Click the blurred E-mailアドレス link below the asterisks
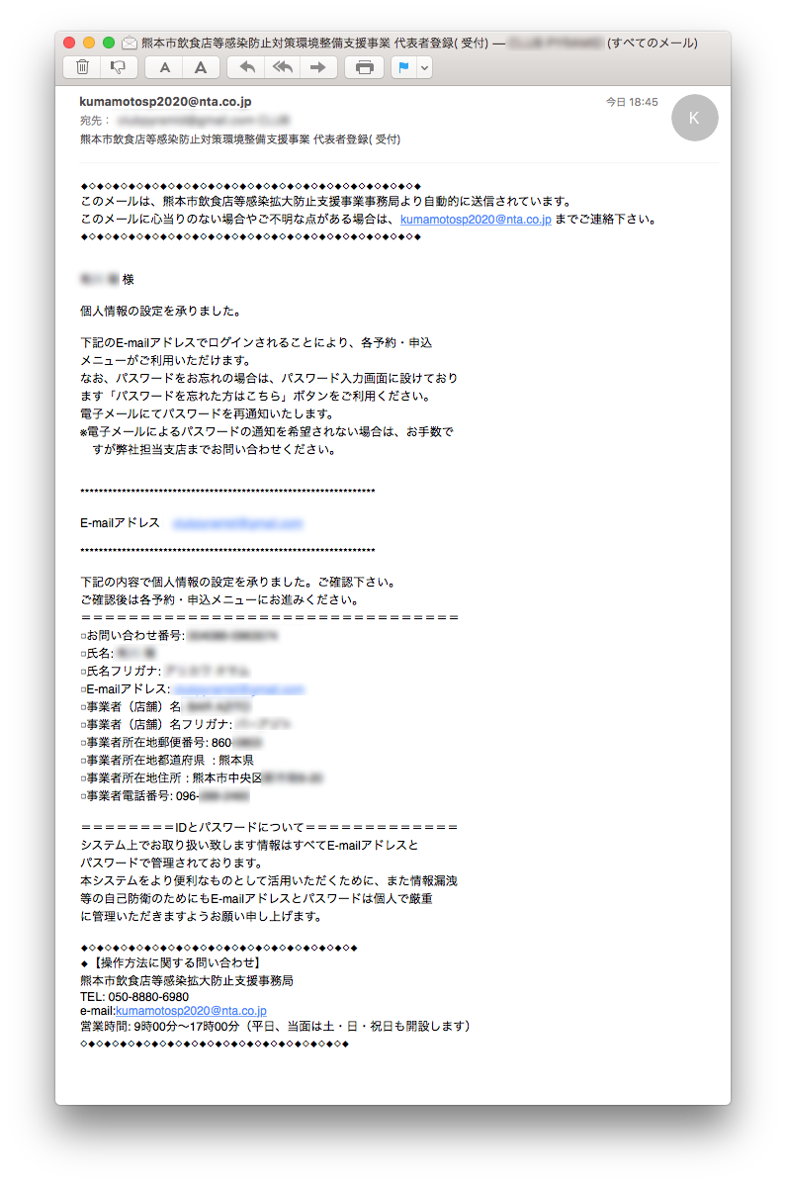The width and height of the screenshot is (786, 1184). click(x=238, y=522)
